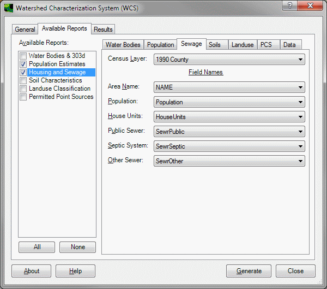This screenshot has width=327, height=289.
Task: Select the Landuse tab
Action: 243,45
